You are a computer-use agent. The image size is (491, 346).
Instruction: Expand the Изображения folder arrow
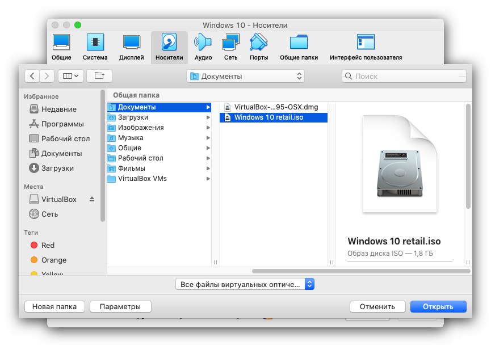(x=208, y=128)
